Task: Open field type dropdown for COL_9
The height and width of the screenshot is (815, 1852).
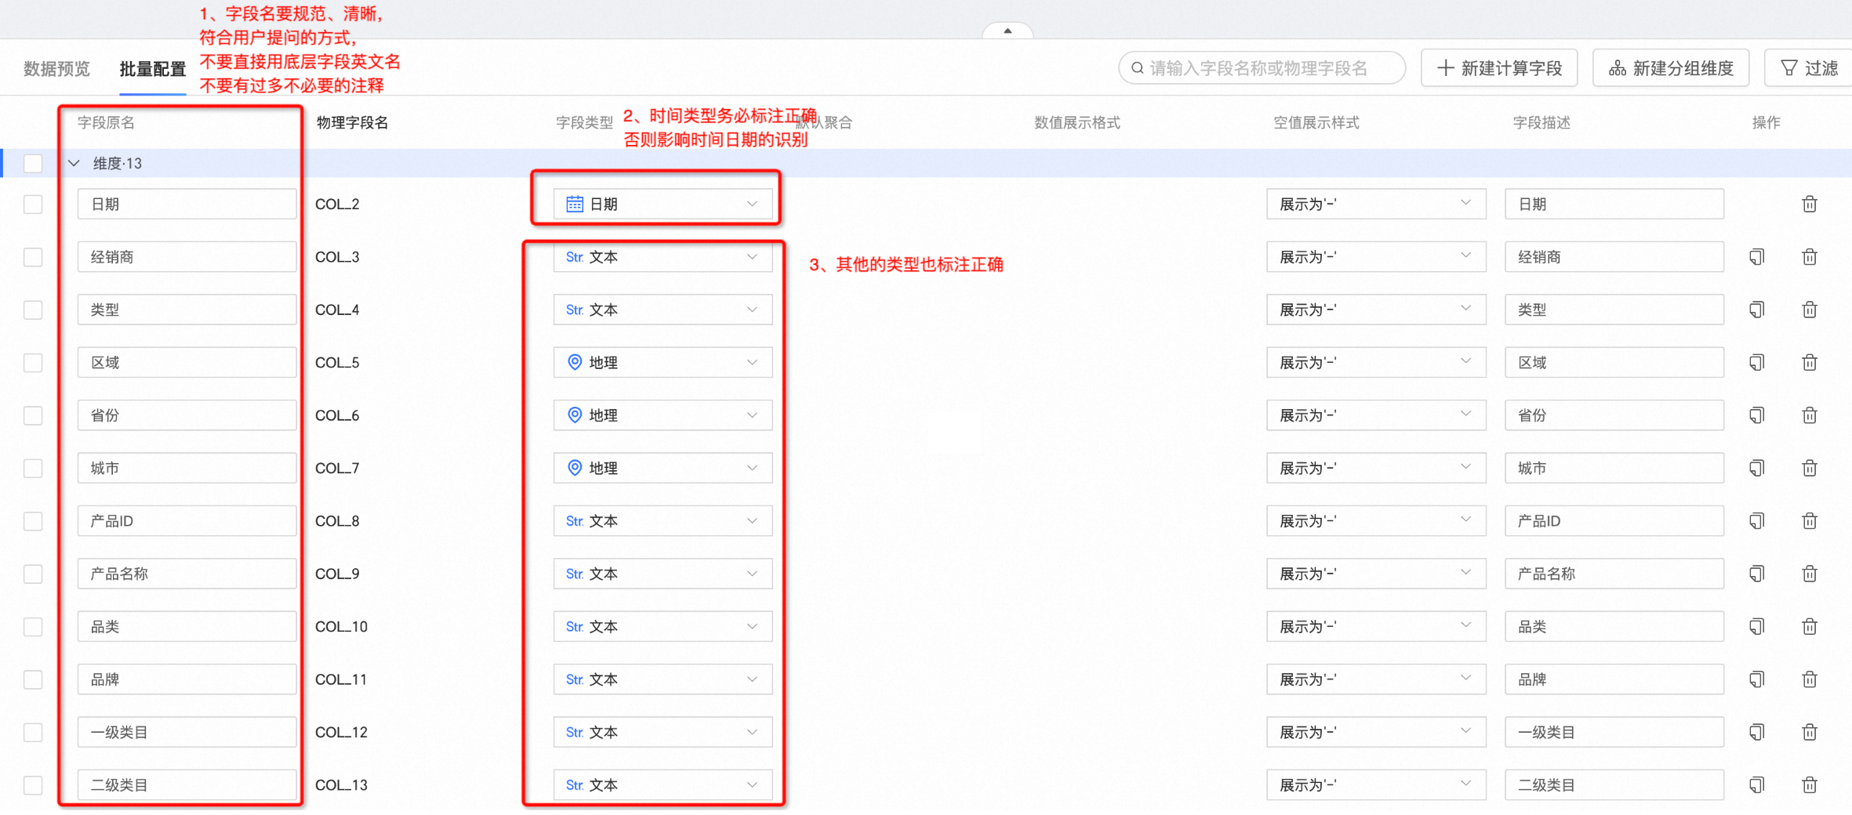Action: click(663, 574)
